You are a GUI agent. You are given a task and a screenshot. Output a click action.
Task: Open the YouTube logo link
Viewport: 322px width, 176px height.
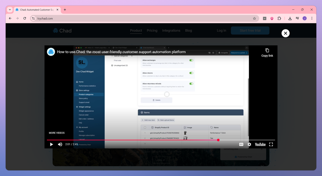(260, 144)
